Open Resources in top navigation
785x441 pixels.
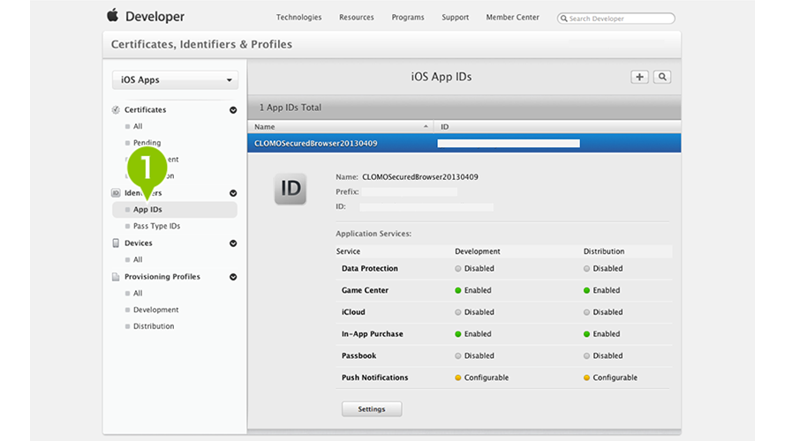[357, 17]
